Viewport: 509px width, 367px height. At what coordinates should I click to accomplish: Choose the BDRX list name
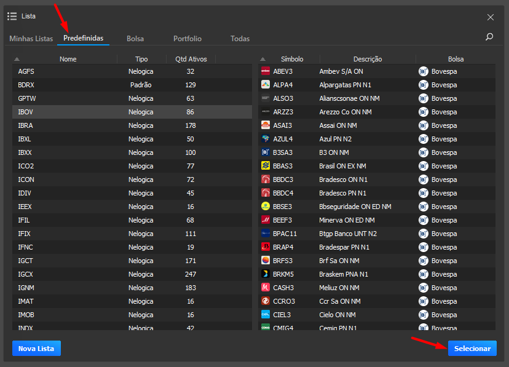point(26,85)
